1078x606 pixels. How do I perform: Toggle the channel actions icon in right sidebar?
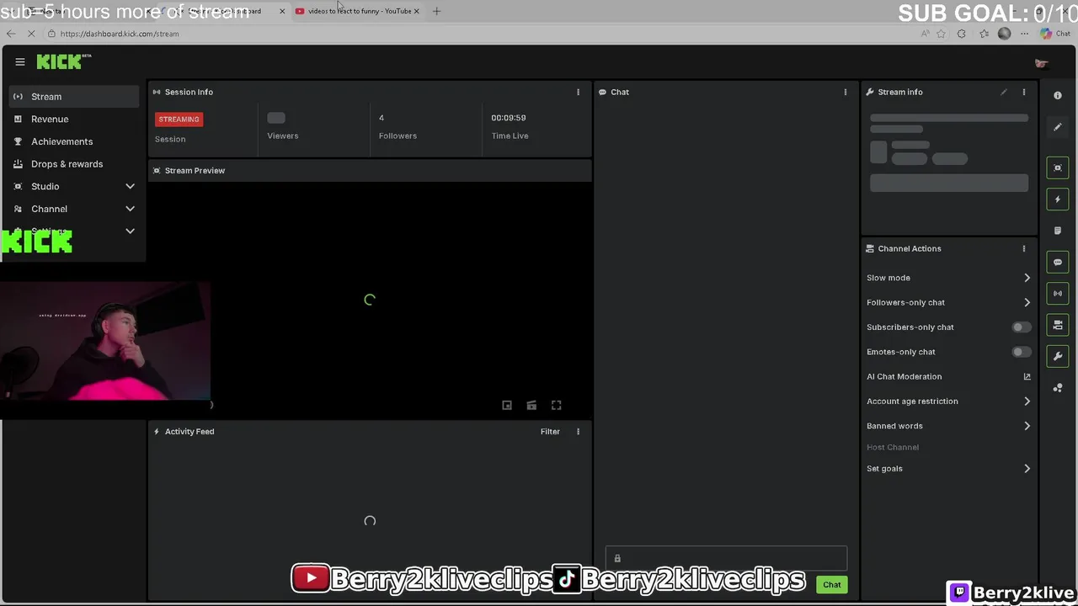point(1058,325)
